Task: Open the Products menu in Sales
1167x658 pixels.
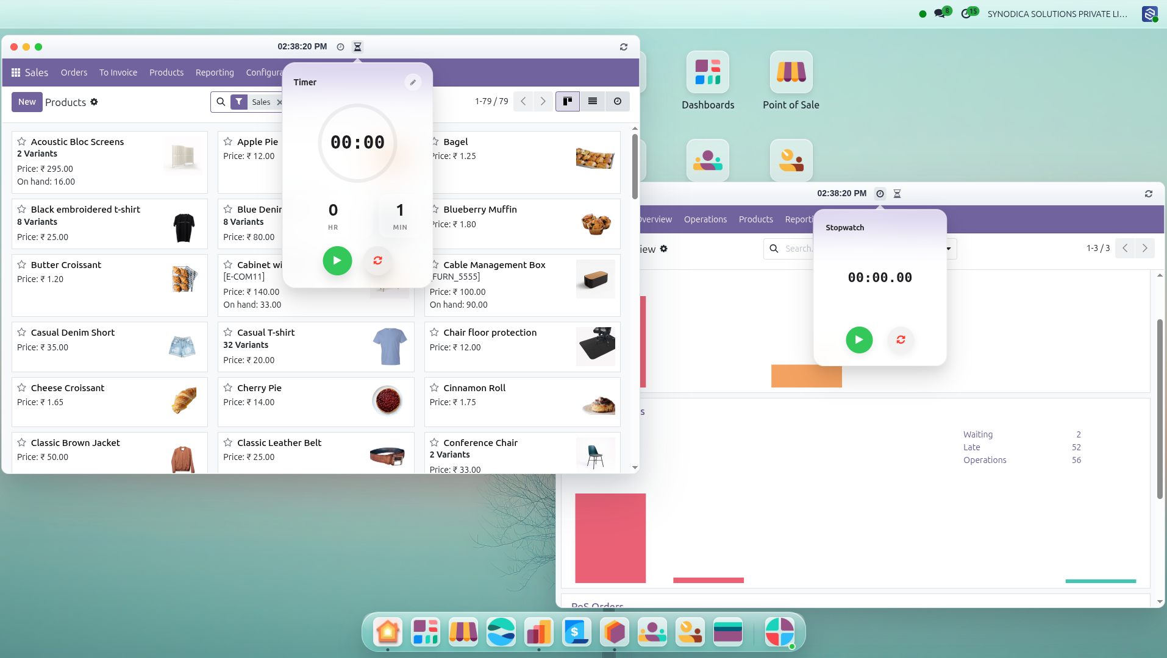Action: (x=166, y=73)
